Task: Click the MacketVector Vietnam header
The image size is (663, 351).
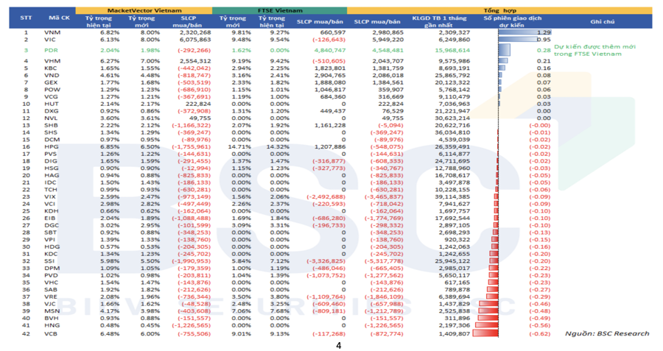Action: [x=143, y=11]
